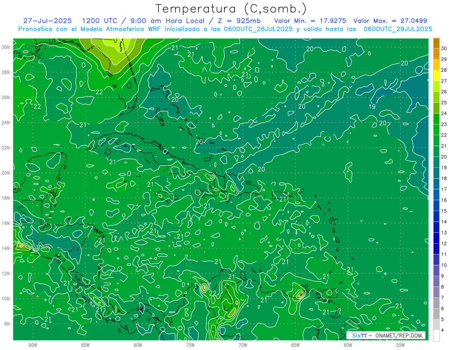Click the "85W" longitude label
The width and height of the screenshot is (454, 350).
(86, 345)
